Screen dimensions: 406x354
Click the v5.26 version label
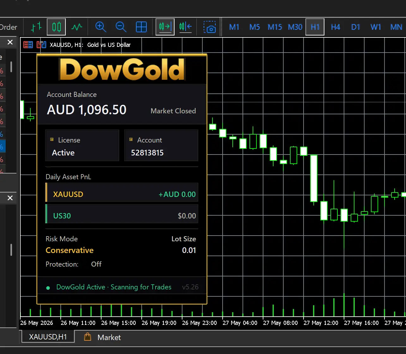[x=190, y=287]
